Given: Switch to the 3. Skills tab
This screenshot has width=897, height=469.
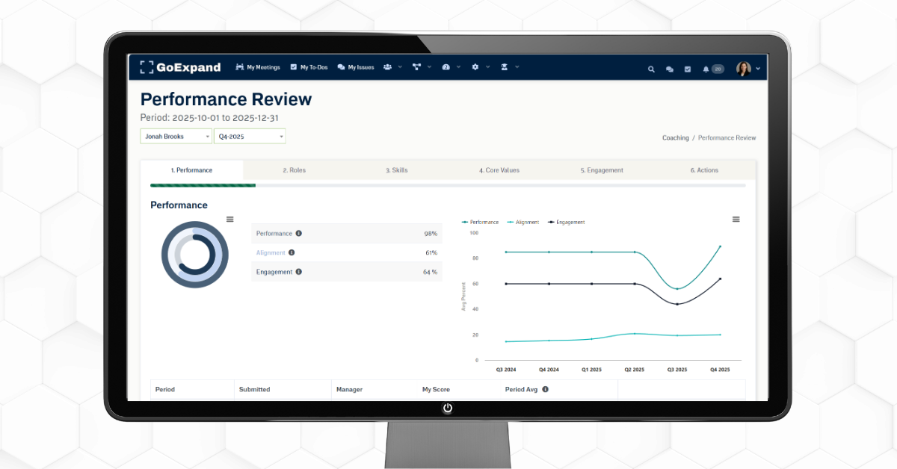Looking at the screenshot, I should [397, 170].
